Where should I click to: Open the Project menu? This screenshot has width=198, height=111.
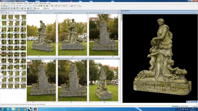point(26,3)
